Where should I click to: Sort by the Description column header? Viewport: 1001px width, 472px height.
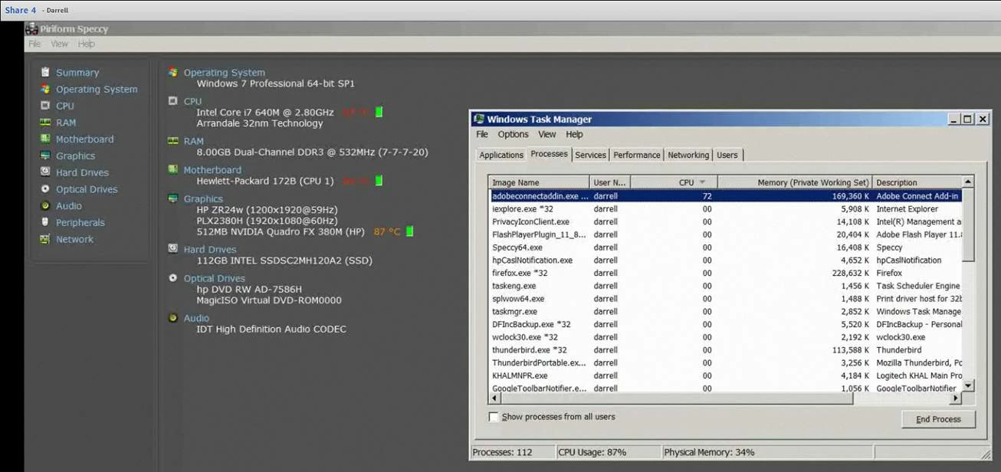(917, 182)
